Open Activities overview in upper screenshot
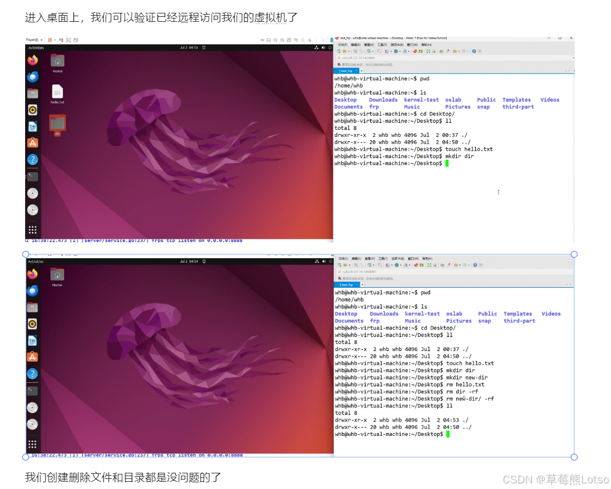The width and height of the screenshot is (611, 489). pos(36,48)
